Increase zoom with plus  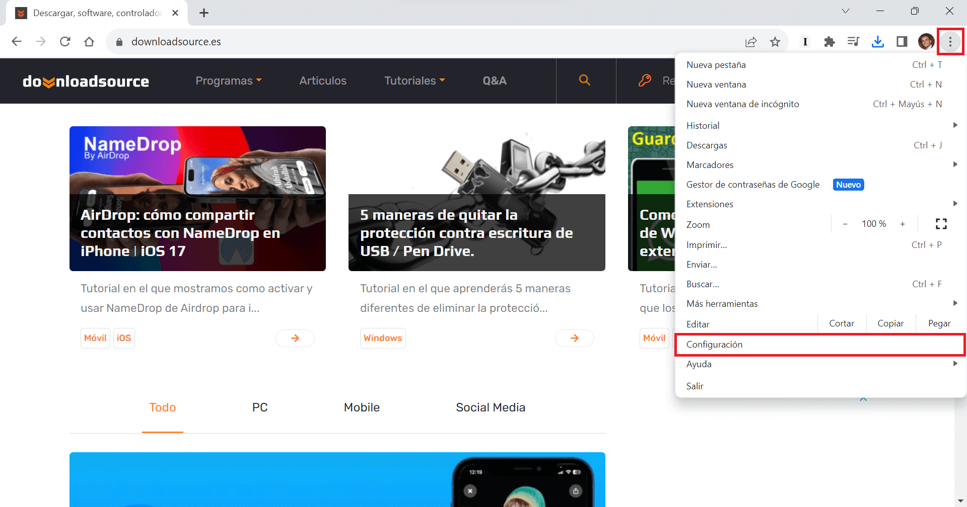pyautogui.click(x=903, y=224)
